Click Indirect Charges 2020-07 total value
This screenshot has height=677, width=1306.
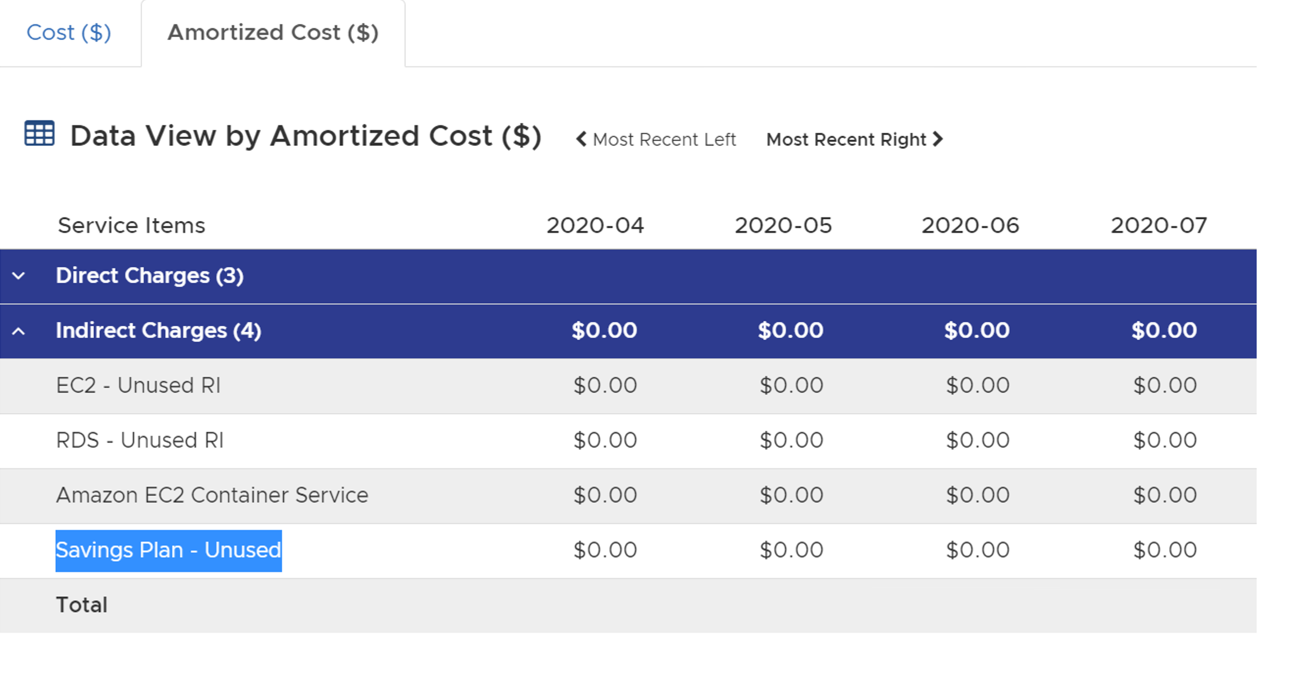click(x=1164, y=331)
